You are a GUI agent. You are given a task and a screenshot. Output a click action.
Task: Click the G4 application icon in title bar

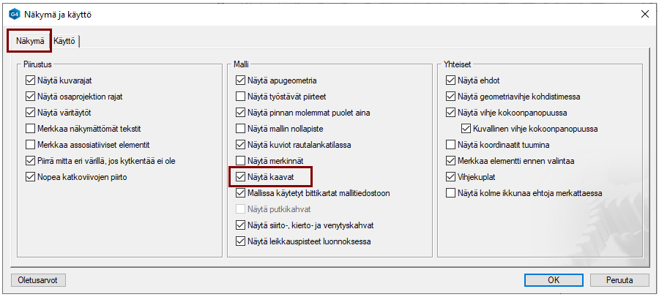coord(13,15)
